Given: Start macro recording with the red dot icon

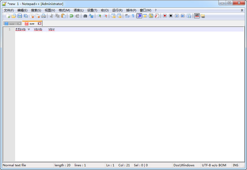Looking at the screenshot, I should 165,16.
